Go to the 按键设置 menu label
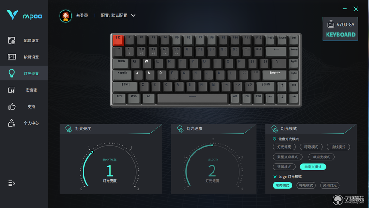This screenshot has height=208, width=369. (x=31, y=57)
